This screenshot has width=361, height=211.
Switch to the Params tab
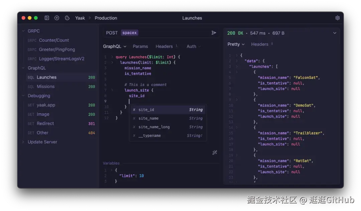140,46
